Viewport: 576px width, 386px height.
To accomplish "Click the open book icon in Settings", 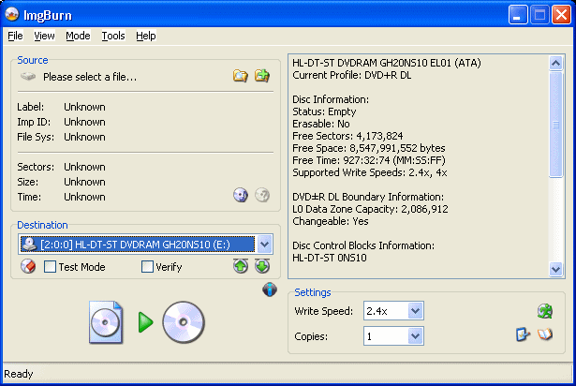I will coord(545,334).
